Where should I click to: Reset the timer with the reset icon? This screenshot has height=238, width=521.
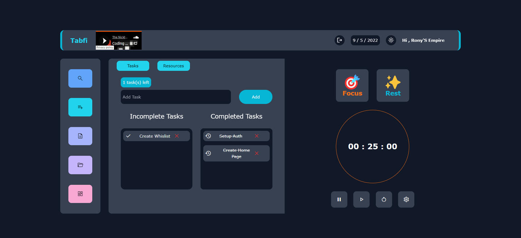coord(384,200)
